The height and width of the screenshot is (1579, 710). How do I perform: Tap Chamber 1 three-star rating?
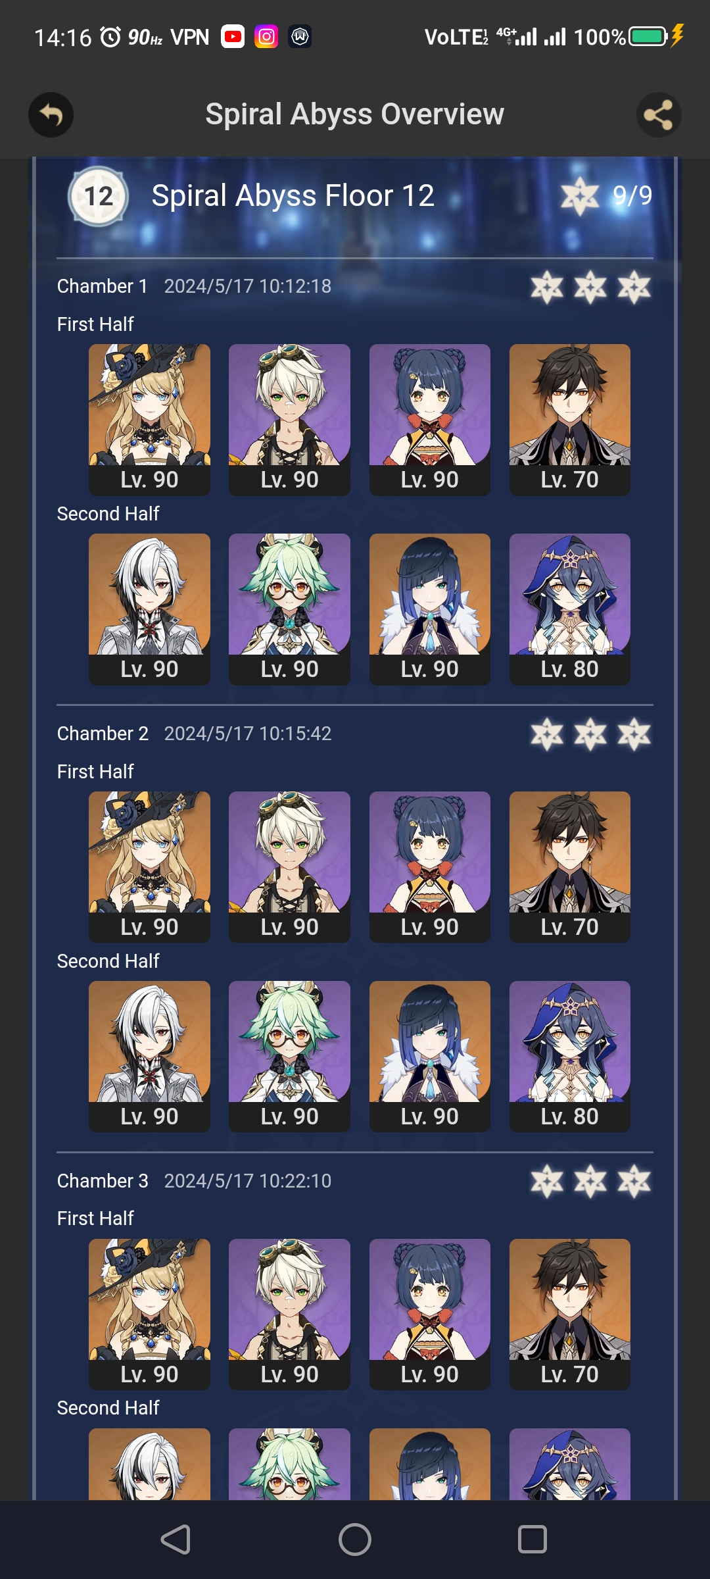[590, 287]
